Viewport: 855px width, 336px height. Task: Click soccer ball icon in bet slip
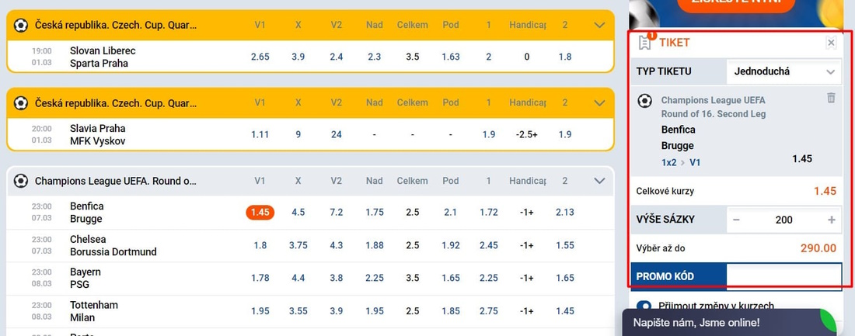[x=645, y=101]
